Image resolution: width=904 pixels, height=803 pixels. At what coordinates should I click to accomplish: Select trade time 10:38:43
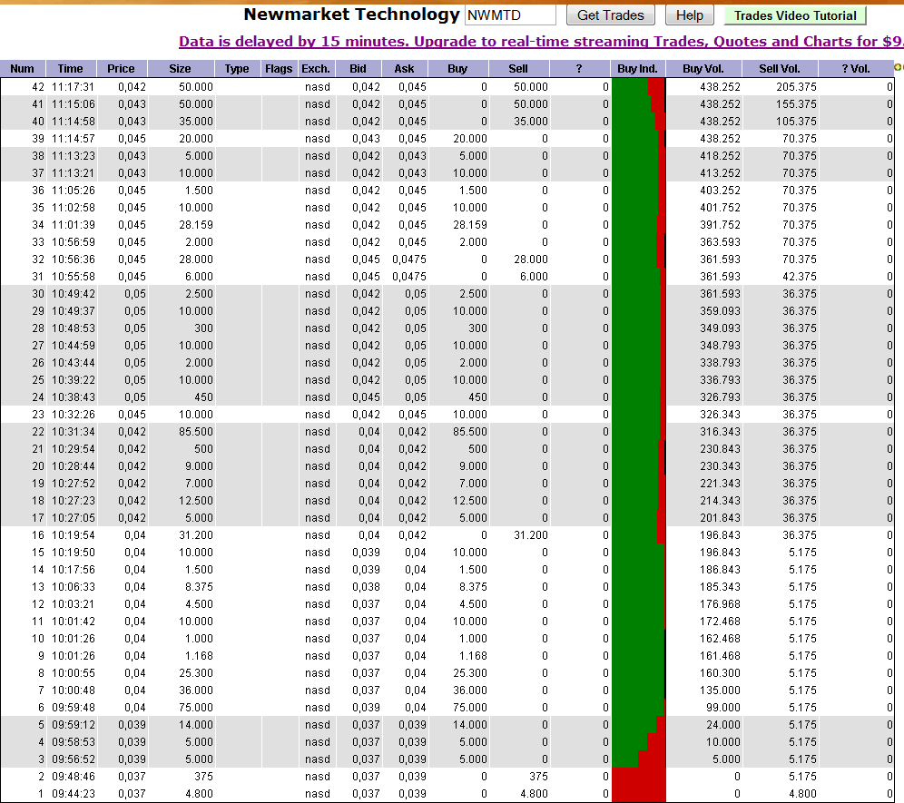tap(73, 397)
